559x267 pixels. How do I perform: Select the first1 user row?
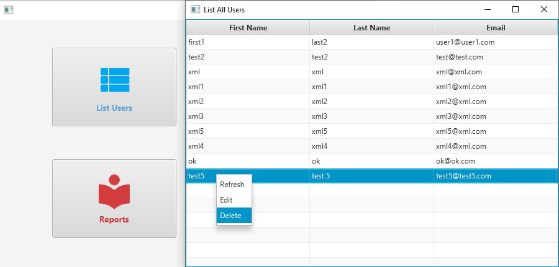[372, 42]
